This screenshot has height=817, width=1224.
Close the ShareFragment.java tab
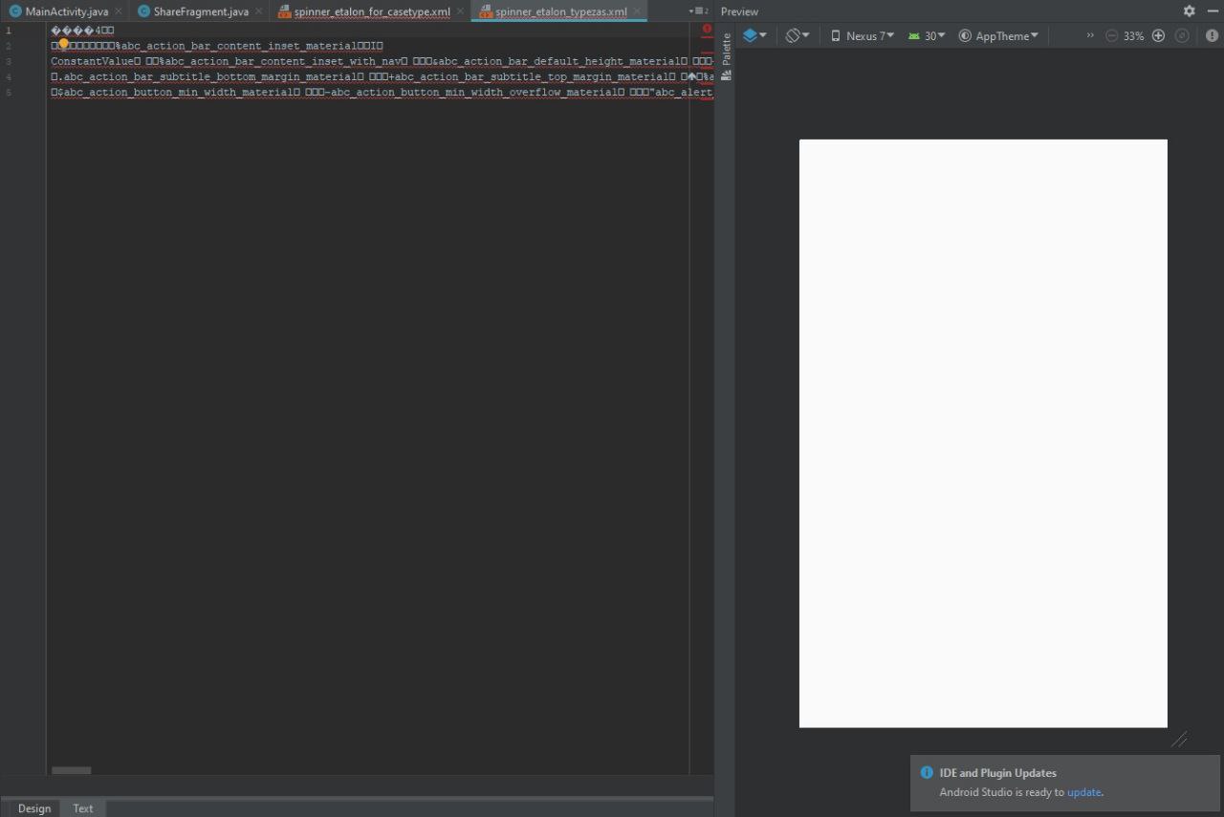click(x=258, y=11)
